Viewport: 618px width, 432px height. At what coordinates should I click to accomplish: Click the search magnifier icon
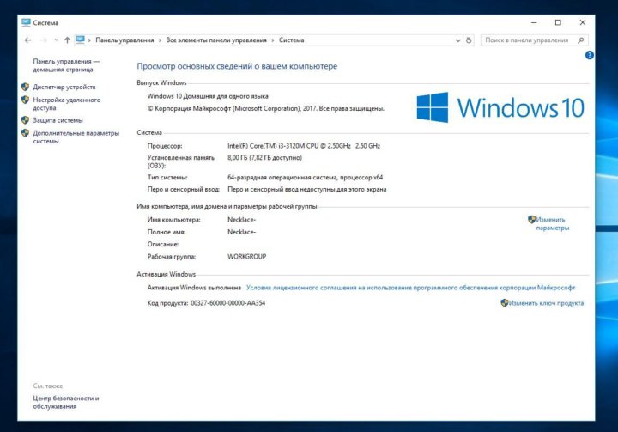[x=580, y=40]
